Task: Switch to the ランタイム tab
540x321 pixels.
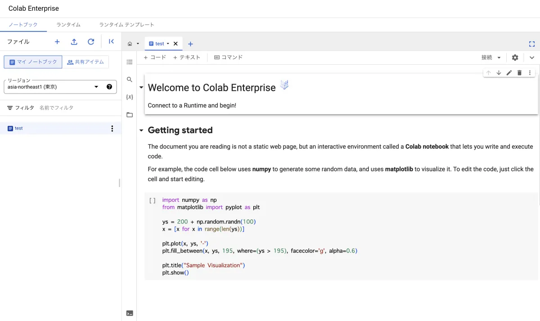Action: click(x=68, y=25)
